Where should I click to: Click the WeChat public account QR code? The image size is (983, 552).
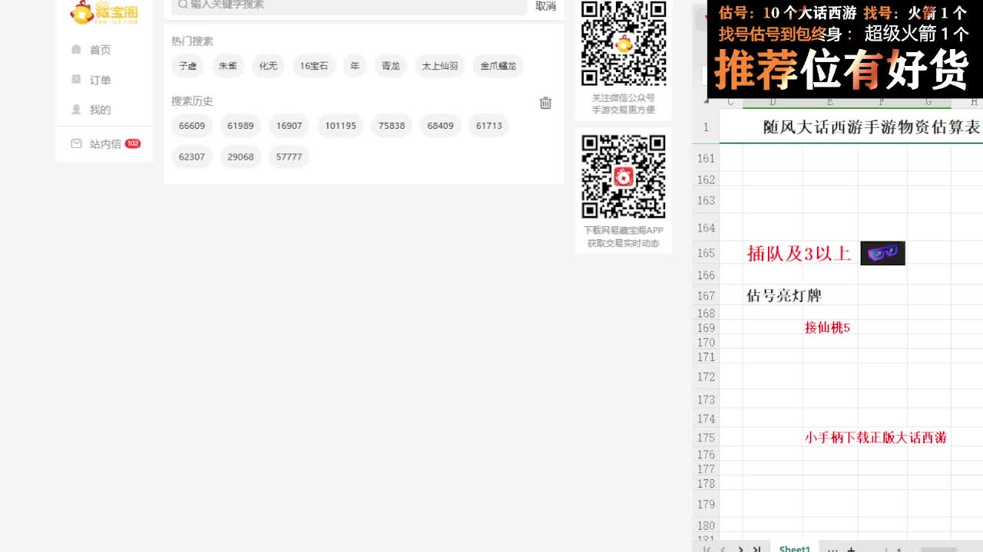tap(623, 44)
